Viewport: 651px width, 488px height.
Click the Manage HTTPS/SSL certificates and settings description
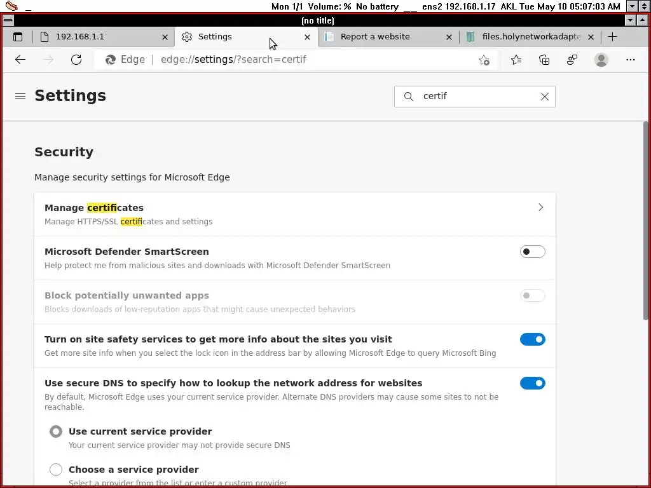pos(128,222)
